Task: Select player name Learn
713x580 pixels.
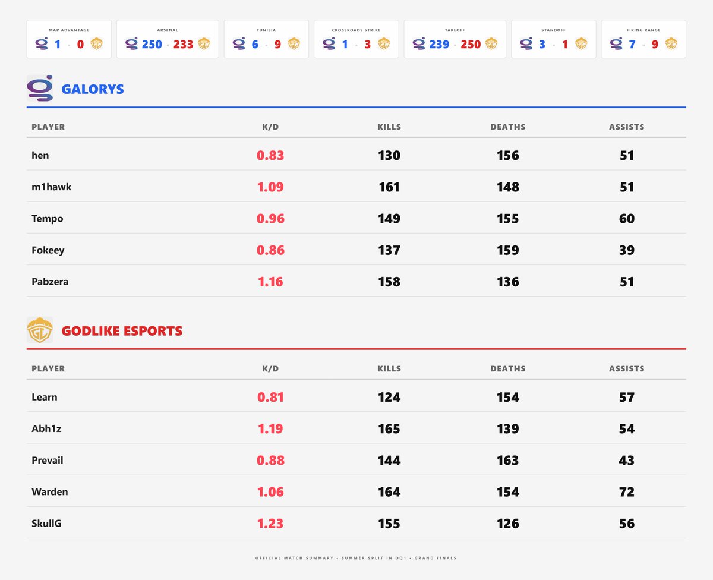Action: [45, 397]
